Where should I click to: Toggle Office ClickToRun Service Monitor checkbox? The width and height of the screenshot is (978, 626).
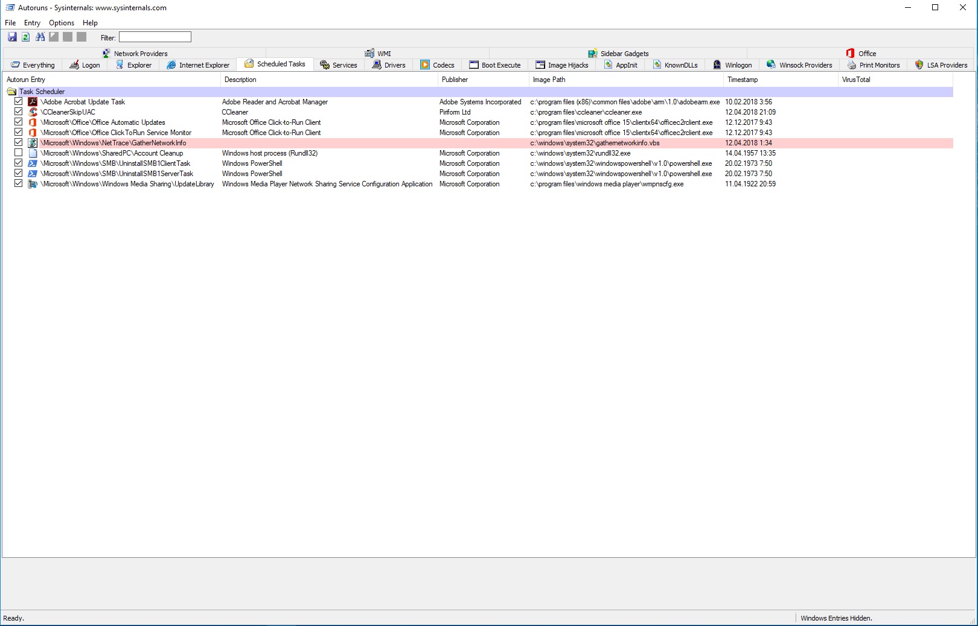[19, 132]
